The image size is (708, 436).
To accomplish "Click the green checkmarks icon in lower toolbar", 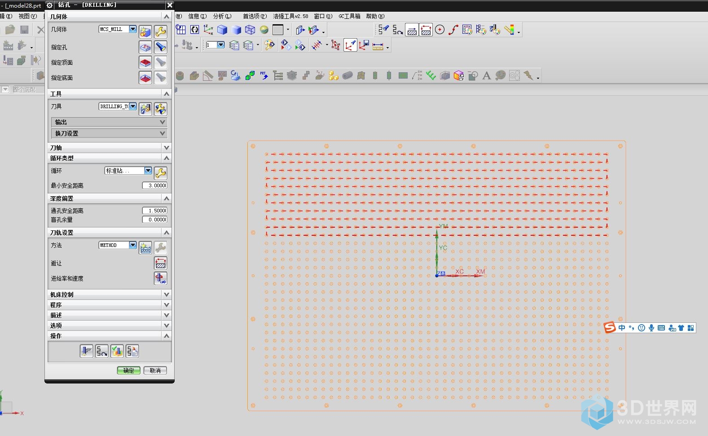I will coord(431,75).
